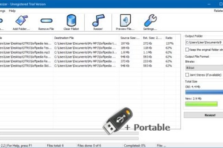
Task: Toggle the Joint Stereo (if available) checkbox
Action: coord(187,74)
